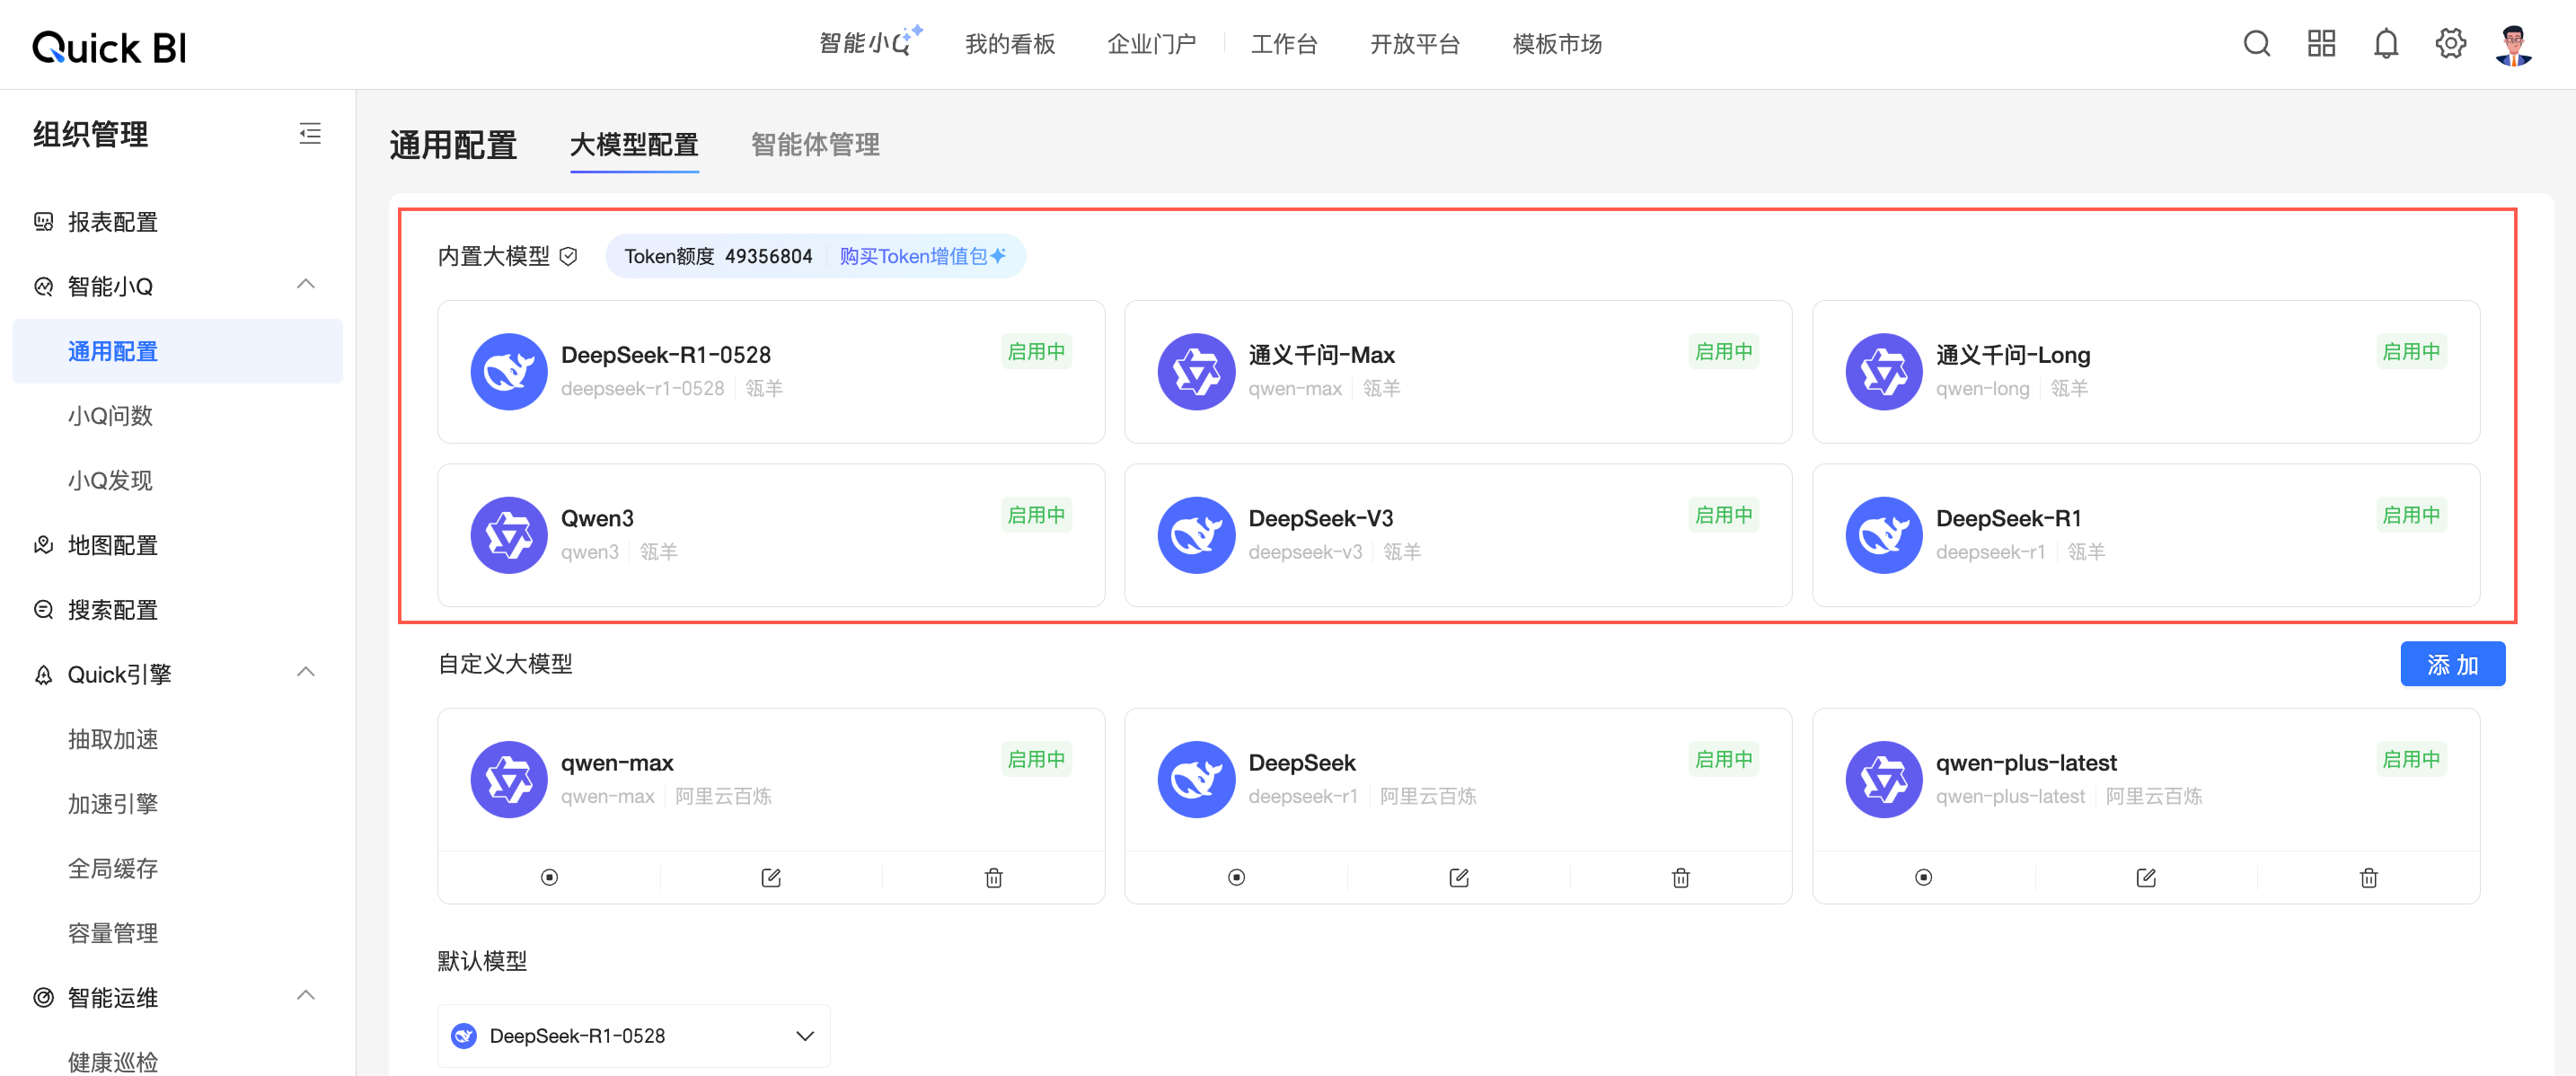Switch to the 智能体管理 tab
Image resolution: width=2576 pixels, height=1076 pixels.
point(815,145)
